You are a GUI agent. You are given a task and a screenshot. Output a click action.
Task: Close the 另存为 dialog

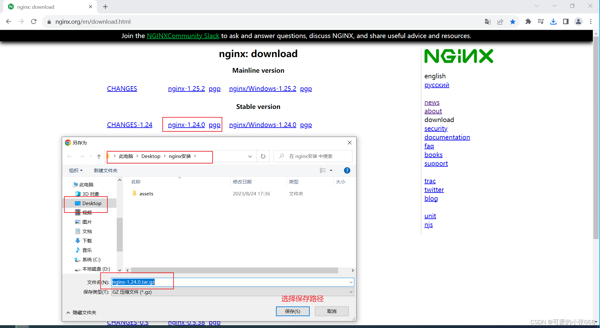350,143
